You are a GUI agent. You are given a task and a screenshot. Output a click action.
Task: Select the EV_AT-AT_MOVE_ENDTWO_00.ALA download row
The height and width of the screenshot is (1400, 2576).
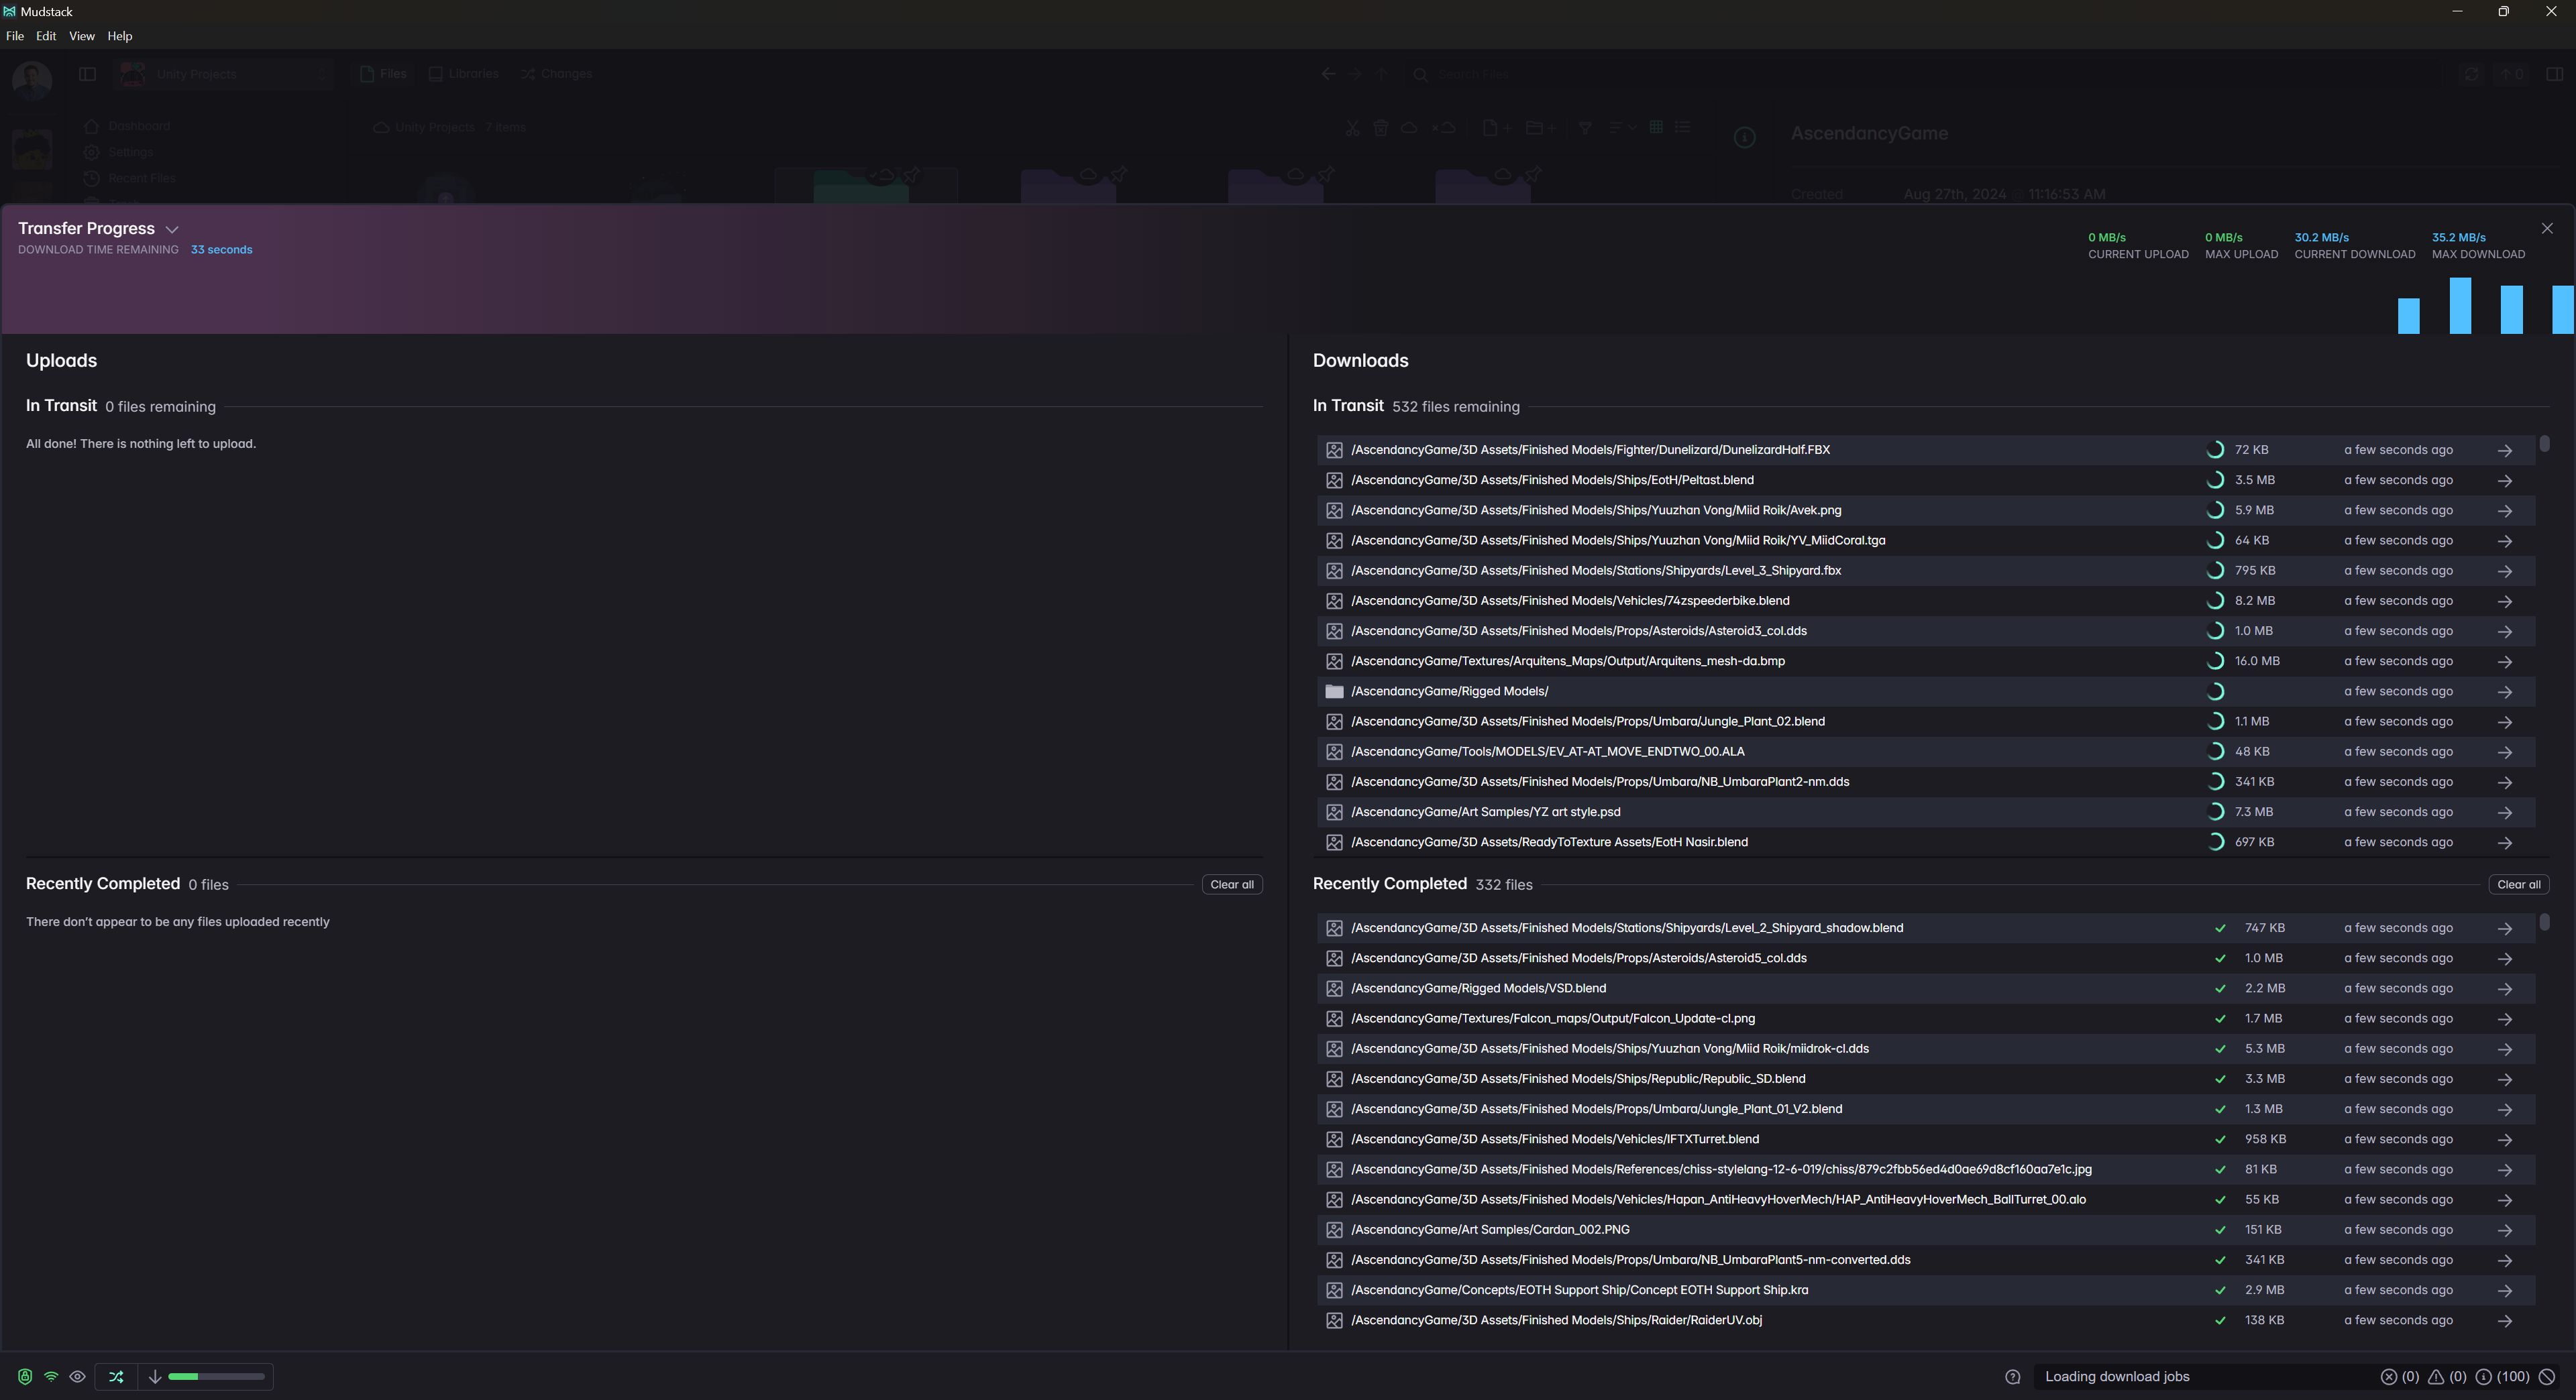click(x=1925, y=752)
